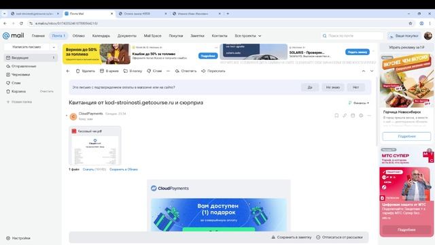The height and width of the screenshot is (245, 435).
Task: Open Календарь in top navigation
Action: [x=101, y=36]
